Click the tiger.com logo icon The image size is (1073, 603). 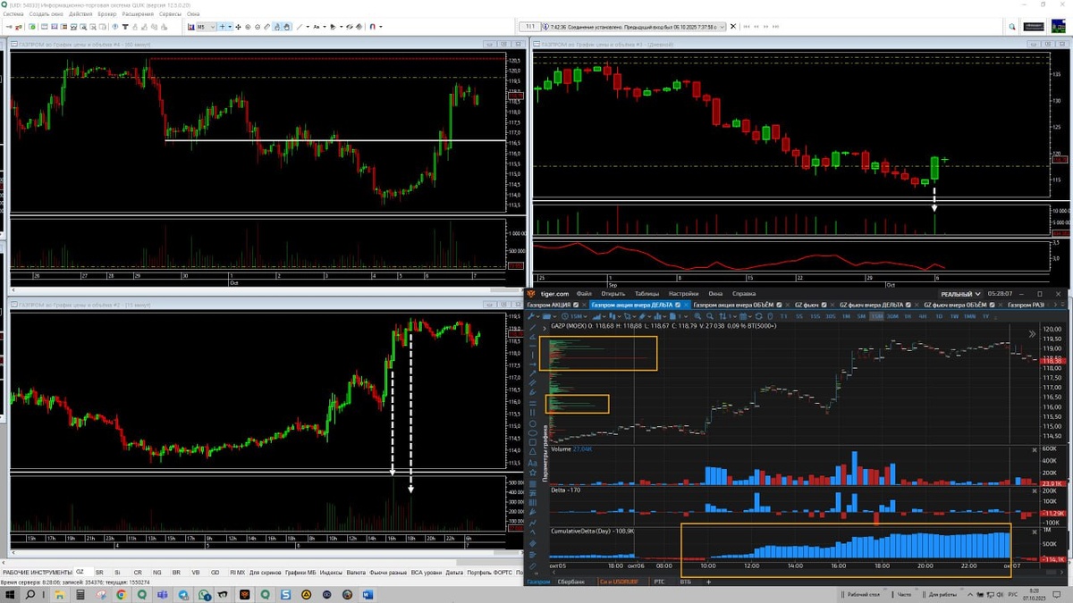click(x=530, y=293)
